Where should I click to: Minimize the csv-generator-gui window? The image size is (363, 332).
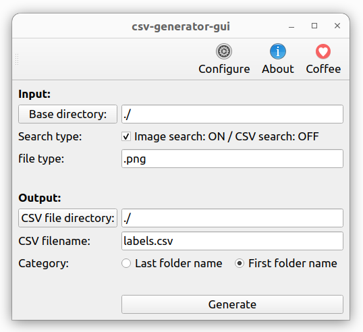pyautogui.click(x=291, y=26)
